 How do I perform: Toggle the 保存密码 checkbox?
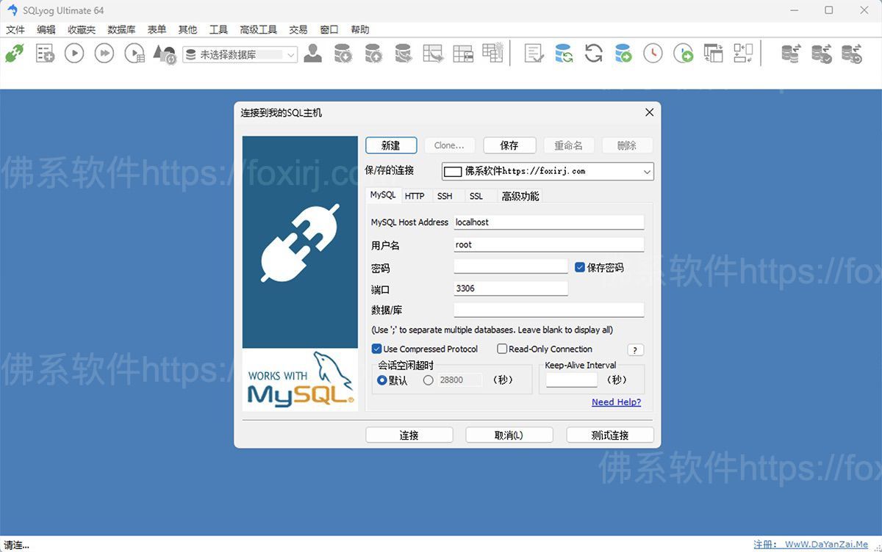click(580, 267)
